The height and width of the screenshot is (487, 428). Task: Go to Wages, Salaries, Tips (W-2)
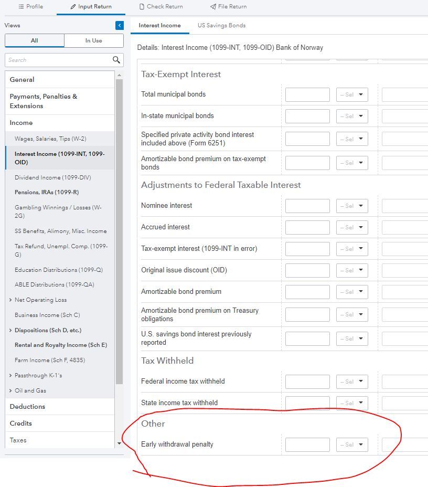(x=50, y=139)
